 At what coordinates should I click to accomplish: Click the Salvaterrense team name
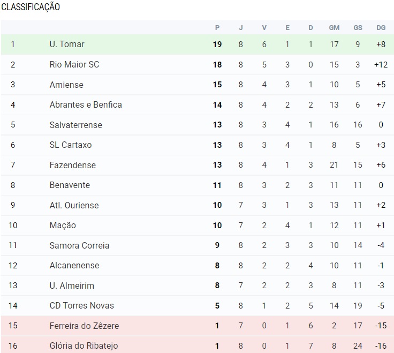pos(75,125)
